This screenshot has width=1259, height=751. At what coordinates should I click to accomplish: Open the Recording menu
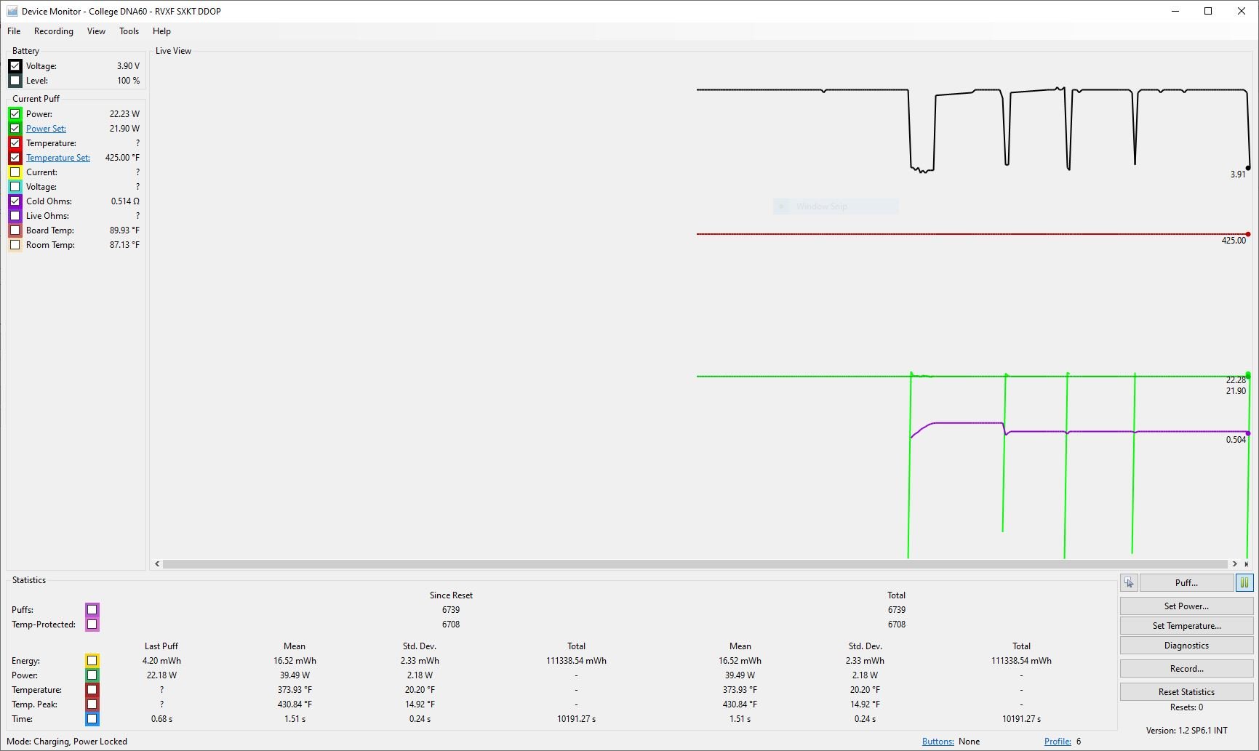[x=53, y=31]
